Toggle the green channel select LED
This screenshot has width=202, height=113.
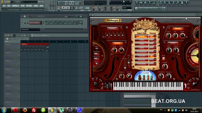pyautogui.click(x=44, y=23)
